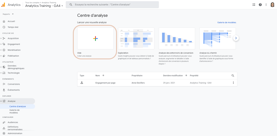Image resolution: width=277 pixels, height=136 pixels.
Task: Click the table search magnifier icon
Action: [x=233, y=75]
